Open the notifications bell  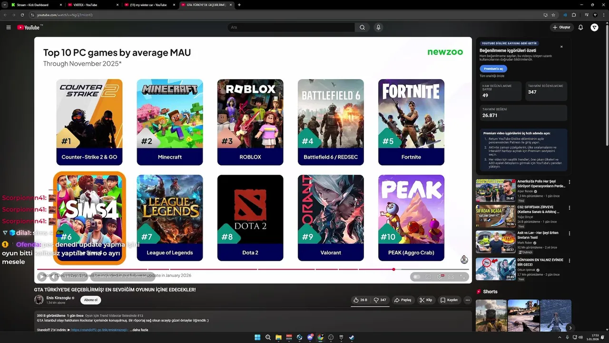point(580,28)
